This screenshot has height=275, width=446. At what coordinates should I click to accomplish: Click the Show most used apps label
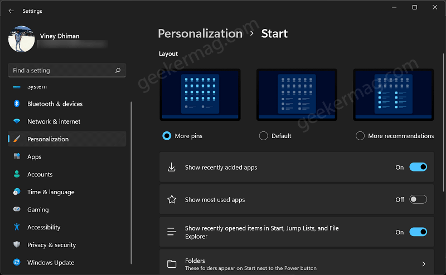tap(215, 200)
